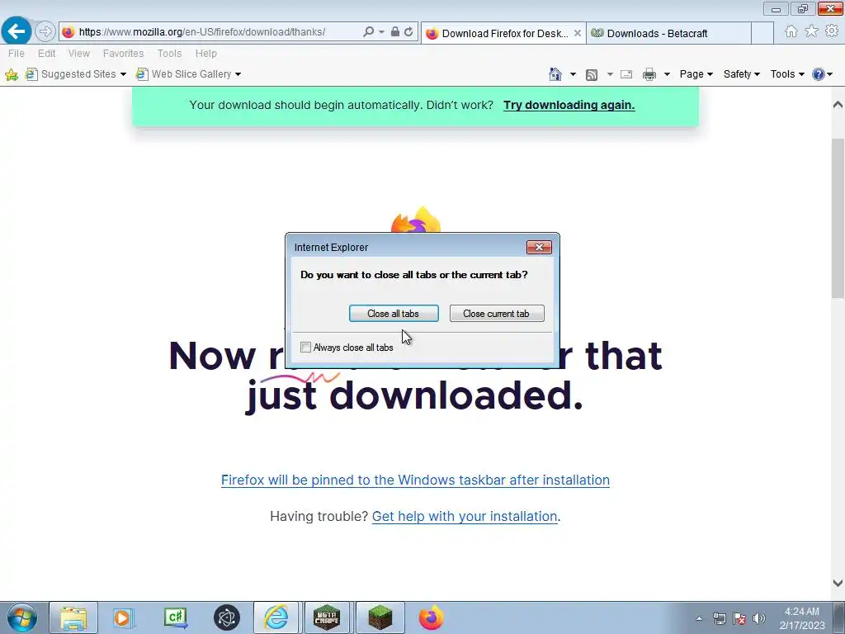Open Windows Media Player from taskbar
Viewport: 845px width, 634px height.
(x=124, y=617)
